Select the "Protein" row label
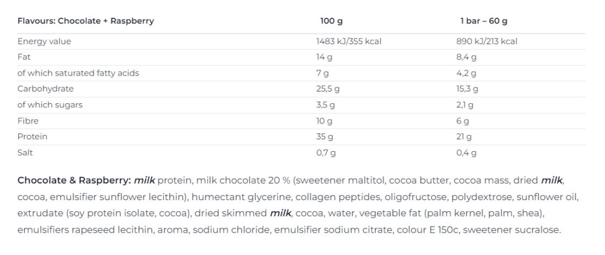Screen dimensions: 605x255 tap(32, 136)
